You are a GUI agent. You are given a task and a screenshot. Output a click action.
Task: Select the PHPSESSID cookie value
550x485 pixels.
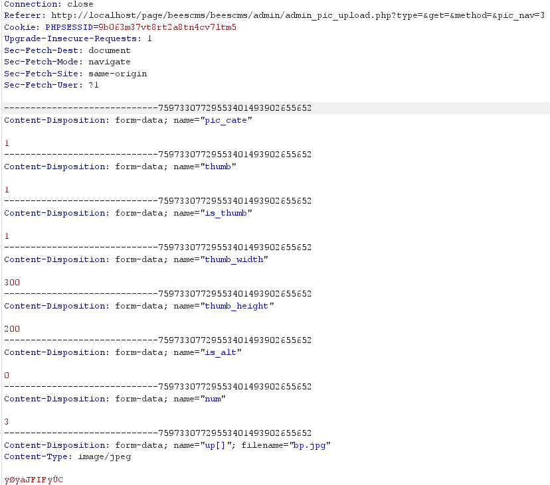point(167,27)
